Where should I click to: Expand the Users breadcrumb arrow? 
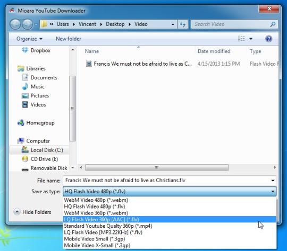(74, 24)
